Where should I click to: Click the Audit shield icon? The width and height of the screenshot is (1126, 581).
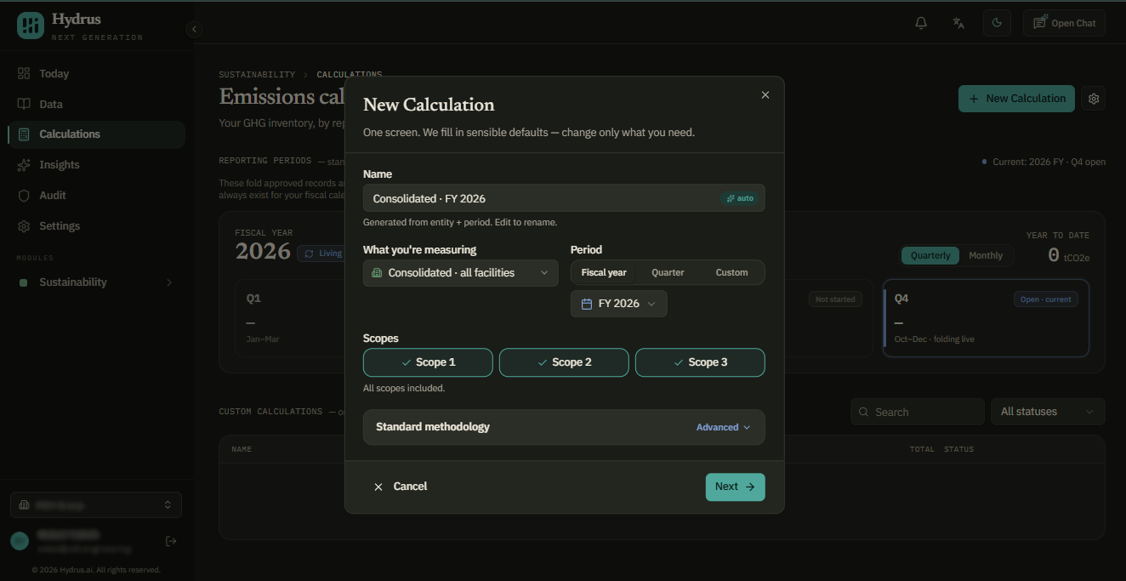(x=24, y=196)
